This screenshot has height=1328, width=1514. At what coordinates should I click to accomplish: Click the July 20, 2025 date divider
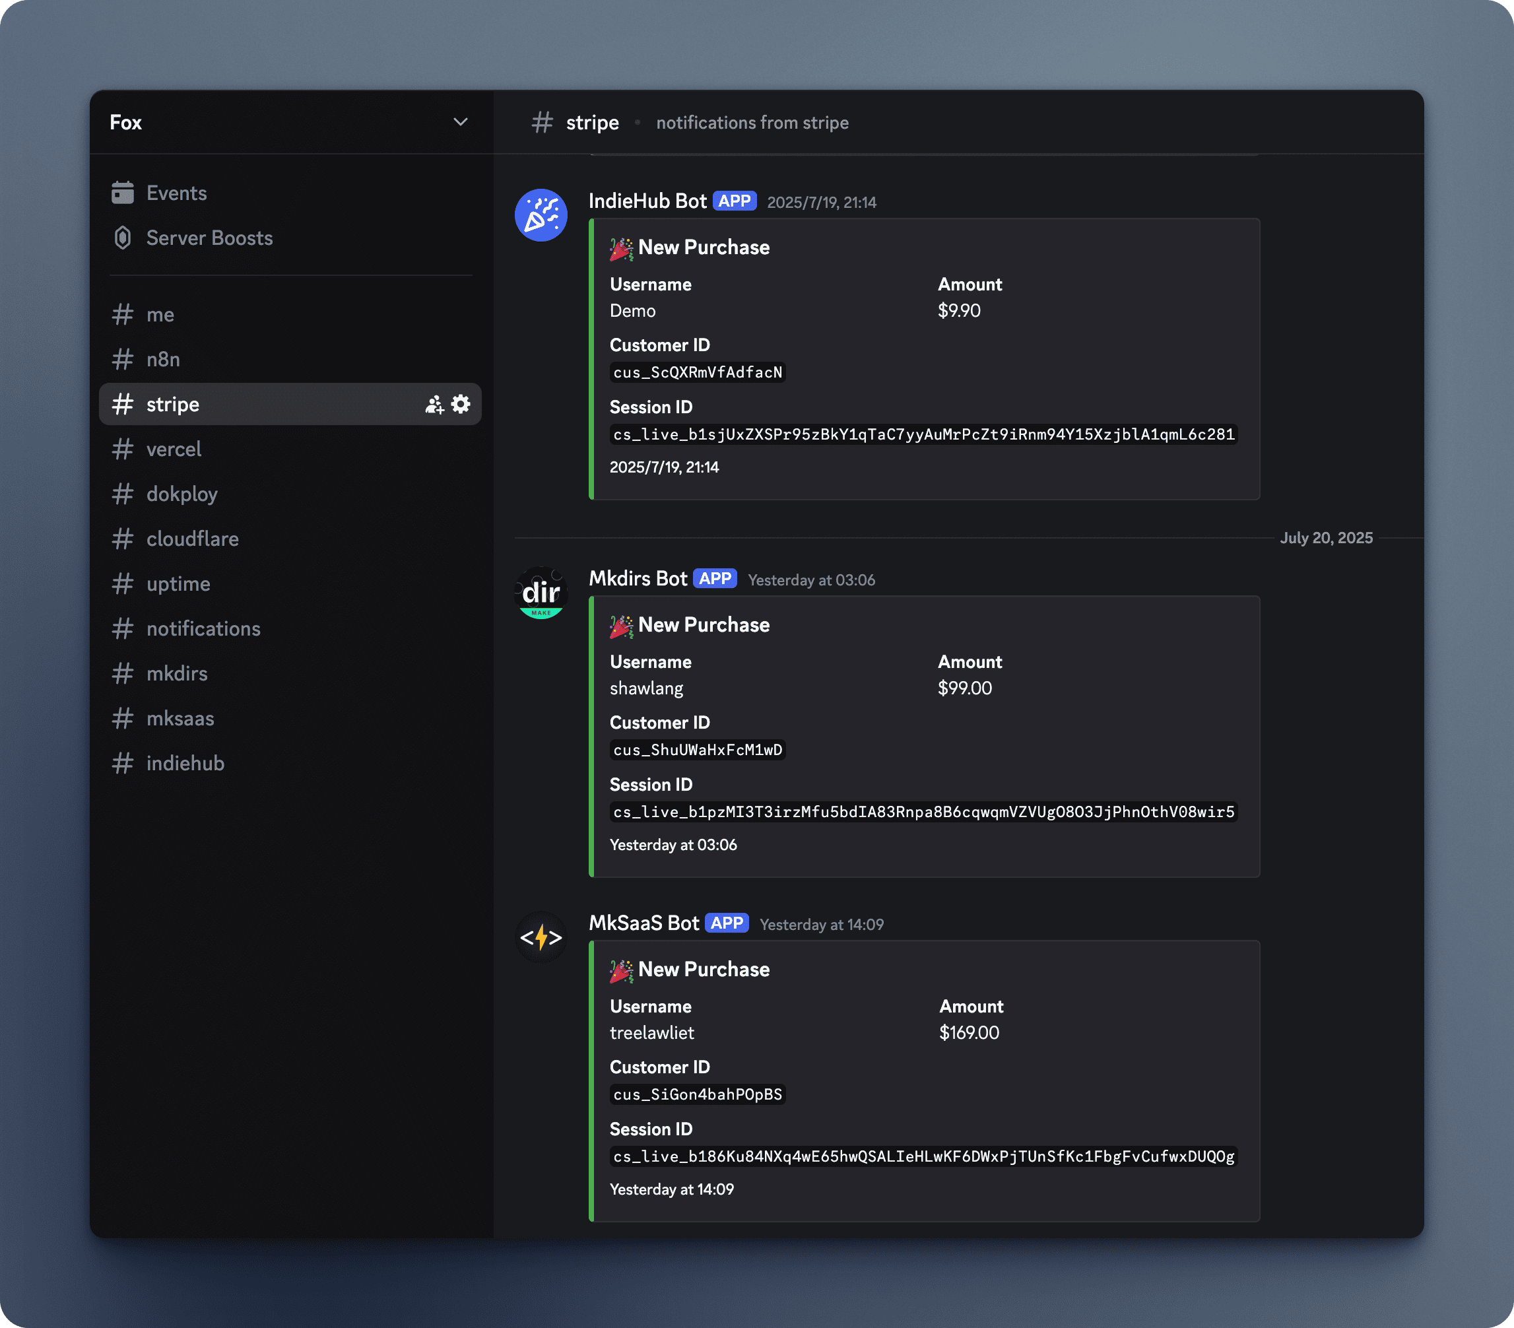pyautogui.click(x=1327, y=538)
